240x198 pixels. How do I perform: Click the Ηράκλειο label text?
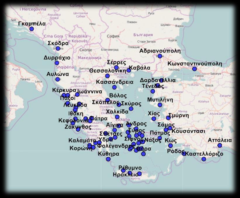point(125,175)
